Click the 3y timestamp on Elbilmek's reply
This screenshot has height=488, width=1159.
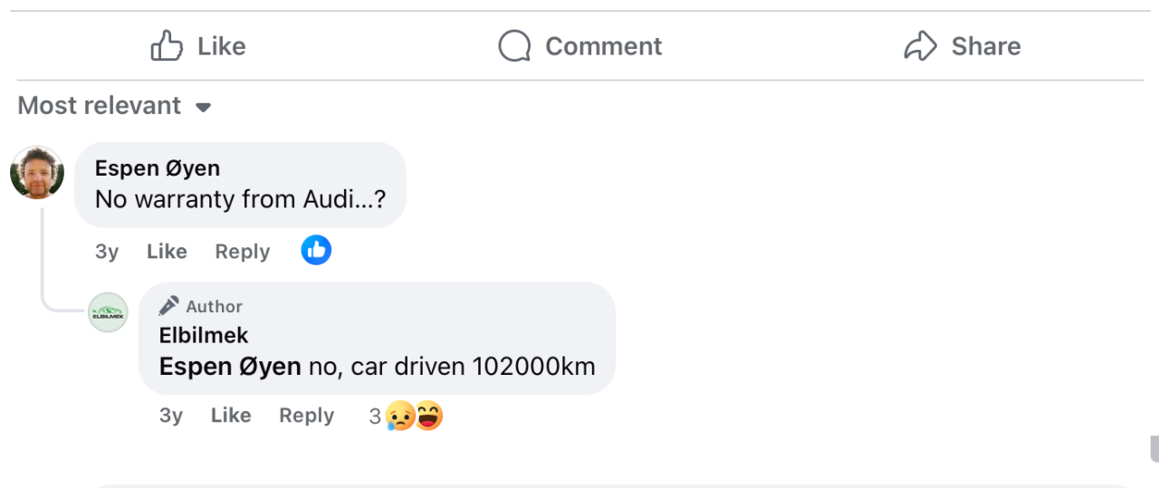coord(171,416)
